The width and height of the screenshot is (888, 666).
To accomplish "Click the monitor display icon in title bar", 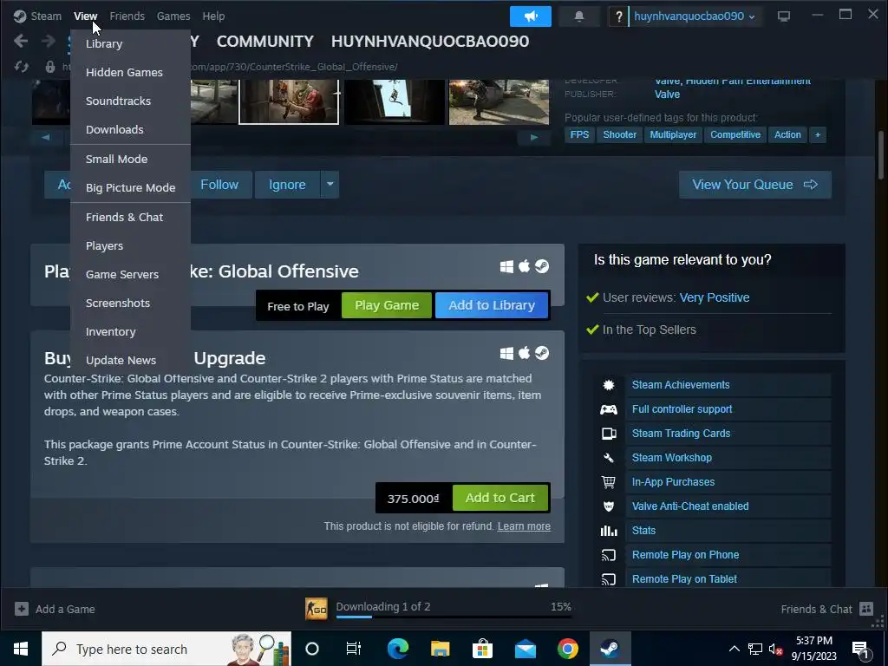I will pos(784,16).
